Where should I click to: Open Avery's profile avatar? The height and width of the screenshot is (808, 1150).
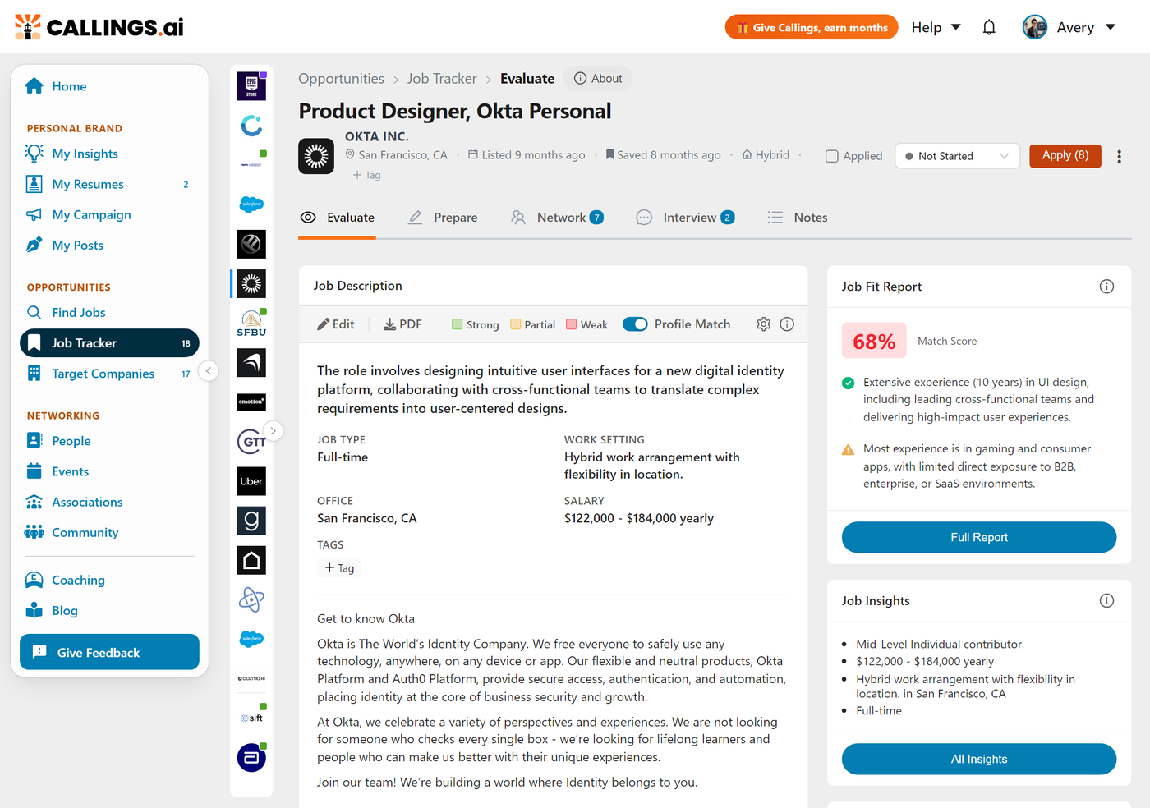pyautogui.click(x=1034, y=27)
